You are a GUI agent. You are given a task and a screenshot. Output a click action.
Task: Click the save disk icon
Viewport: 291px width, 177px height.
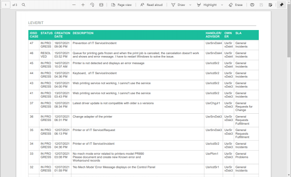pos(261,5)
